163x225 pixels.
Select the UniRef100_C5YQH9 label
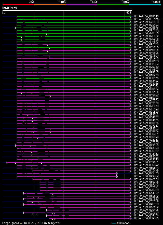pyautogui.click(x=146, y=202)
